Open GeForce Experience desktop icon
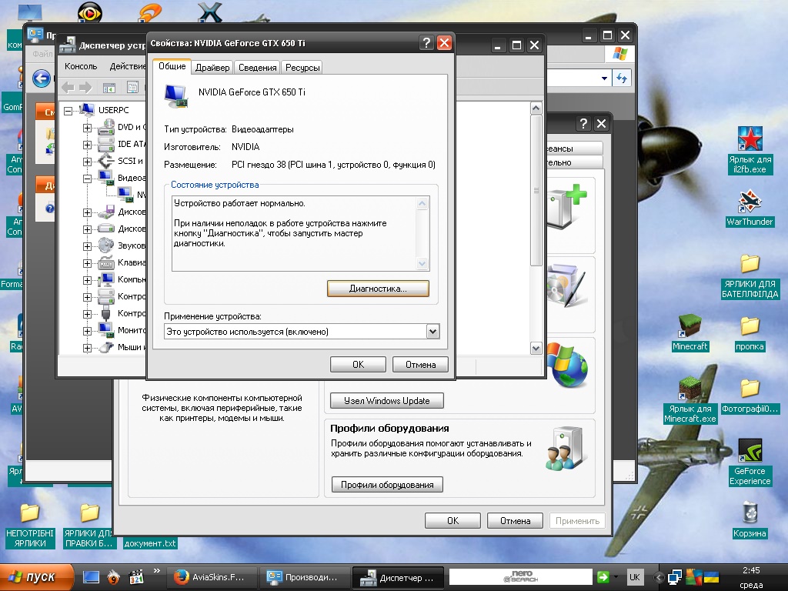This screenshot has height=591, width=788. tap(750, 462)
